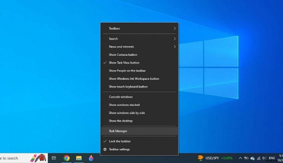Click the gear icon beside Taskbar settings
The width and height of the screenshot is (283, 163).
(105, 149)
